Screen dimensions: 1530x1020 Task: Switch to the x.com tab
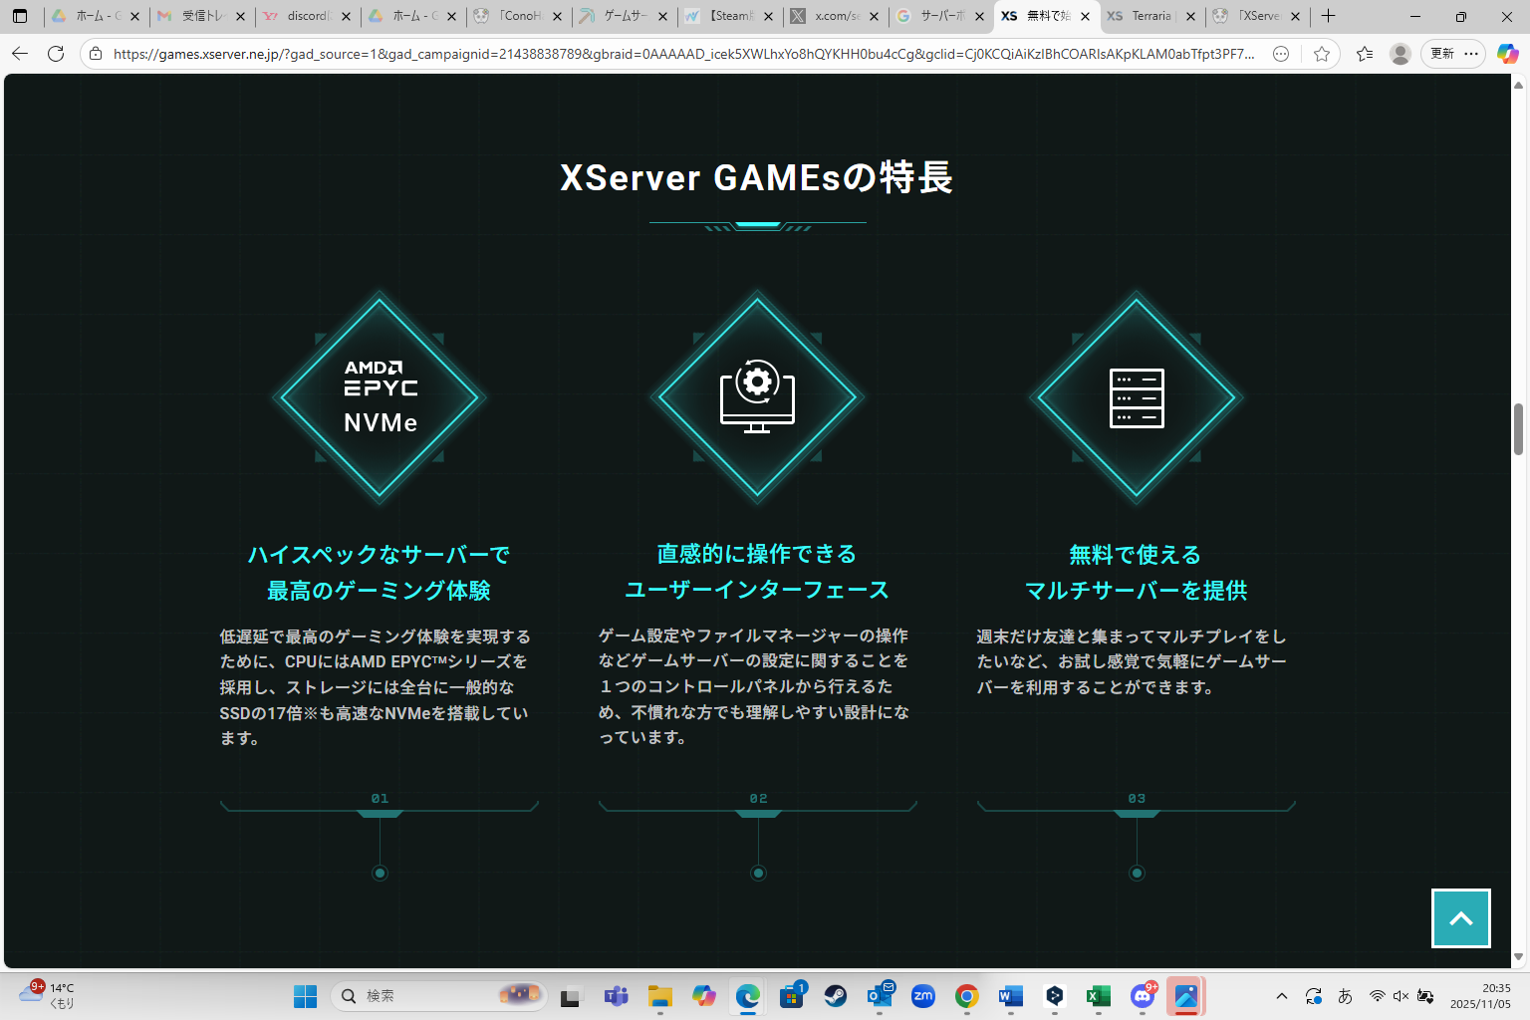point(835,16)
